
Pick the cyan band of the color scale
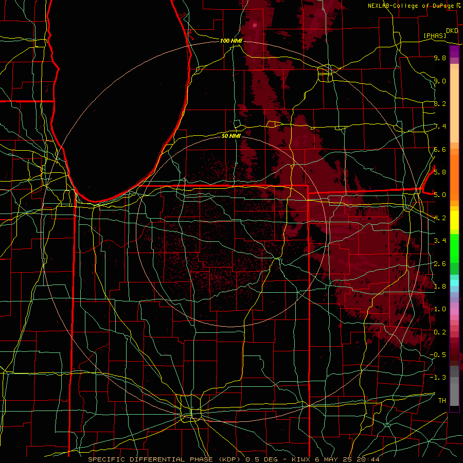(454, 283)
